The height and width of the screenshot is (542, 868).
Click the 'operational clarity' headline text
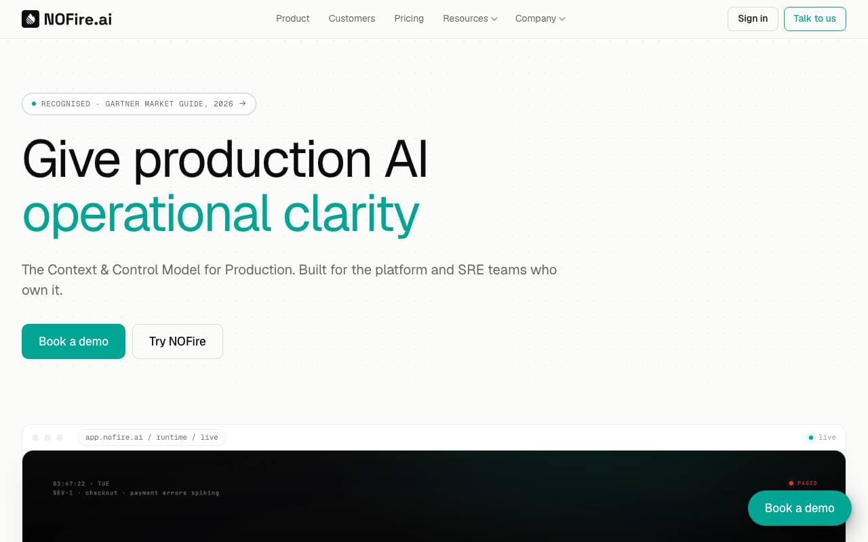tap(221, 213)
